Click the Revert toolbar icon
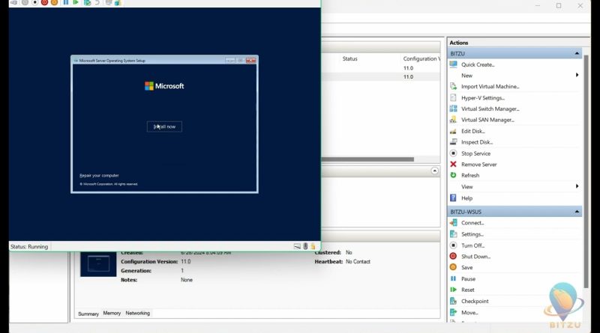600x333 pixels. click(97, 2)
